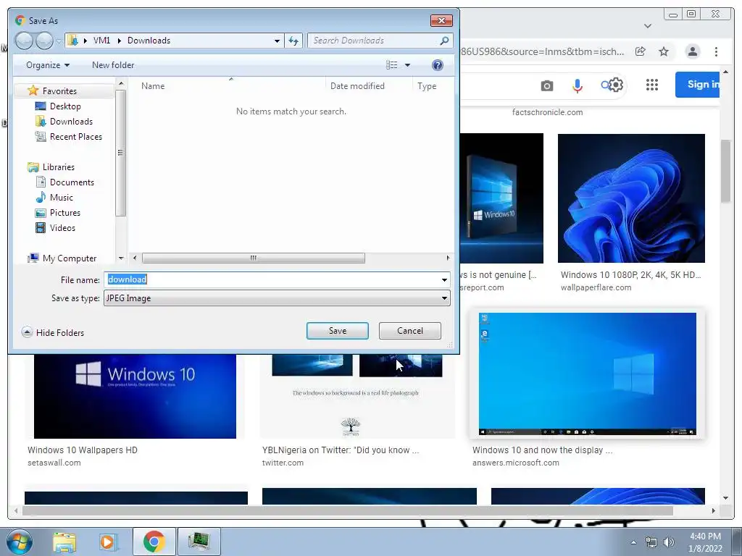Click VM1 in the address breadcrumb
742x556 pixels.
pos(101,41)
